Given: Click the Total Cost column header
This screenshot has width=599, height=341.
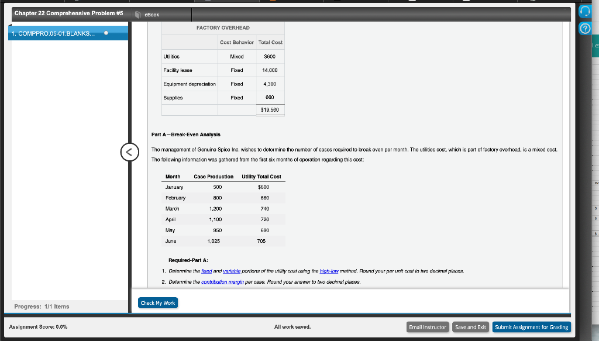Looking at the screenshot, I should pos(270,42).
